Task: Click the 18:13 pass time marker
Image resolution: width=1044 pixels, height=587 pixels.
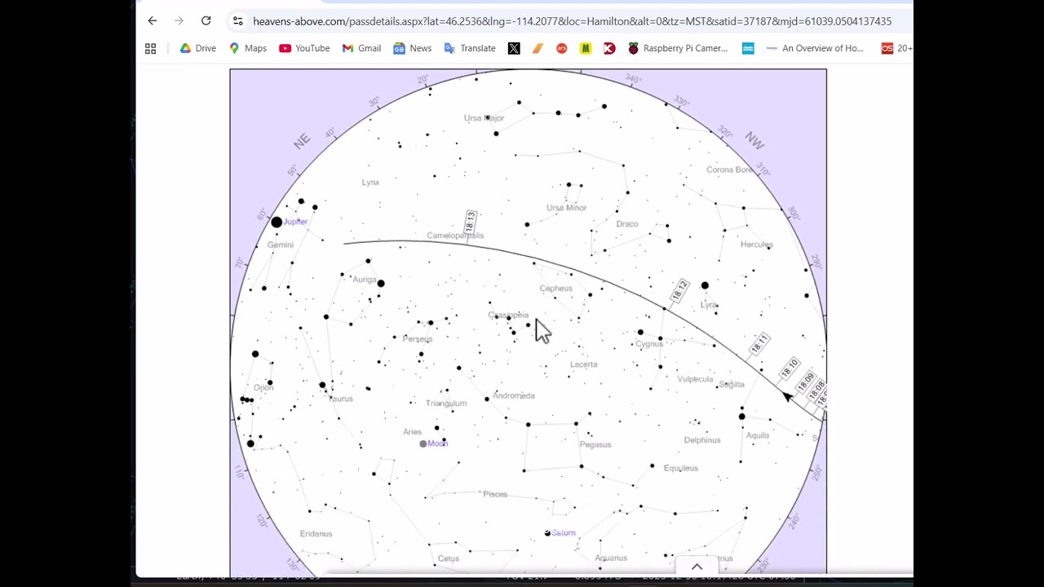Action: pyautogui.click(x=470, y=221)
